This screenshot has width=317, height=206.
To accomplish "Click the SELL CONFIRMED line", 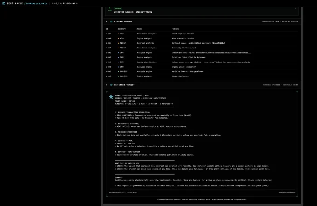I will 153,115.
